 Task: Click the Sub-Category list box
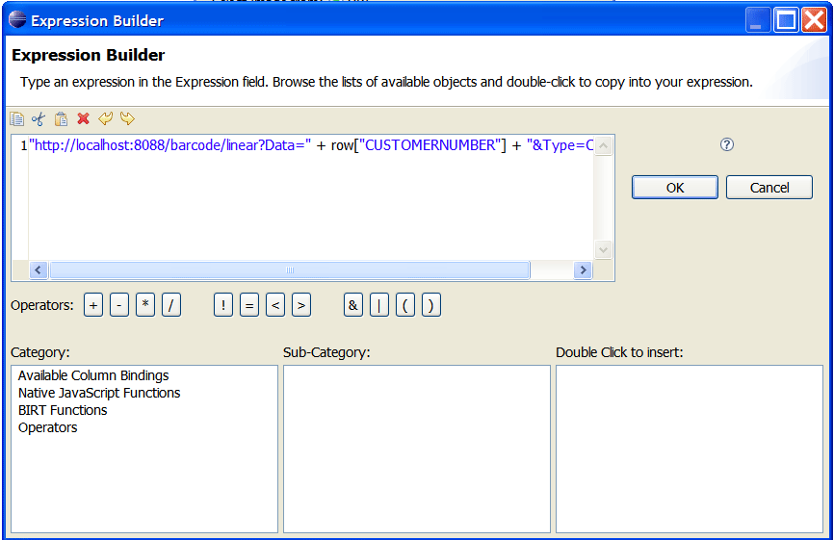417,449
